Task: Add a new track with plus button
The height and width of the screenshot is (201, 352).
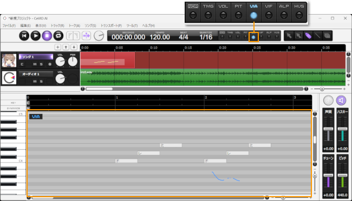Action: pyautogui.click(x=58, y=47)
